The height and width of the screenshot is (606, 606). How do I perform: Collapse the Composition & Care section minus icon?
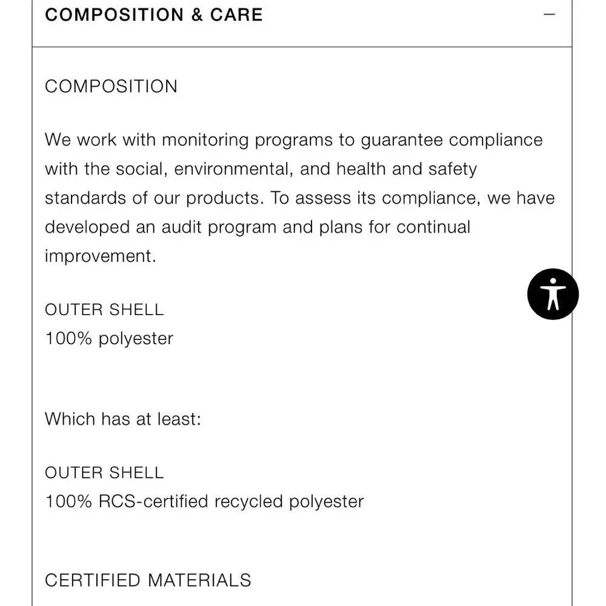[x=550, y=15]
